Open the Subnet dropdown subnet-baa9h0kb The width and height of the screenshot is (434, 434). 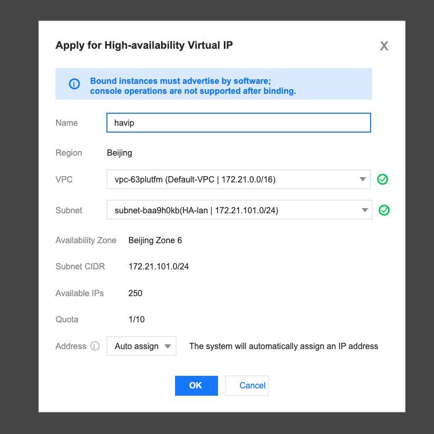(240, 210)
